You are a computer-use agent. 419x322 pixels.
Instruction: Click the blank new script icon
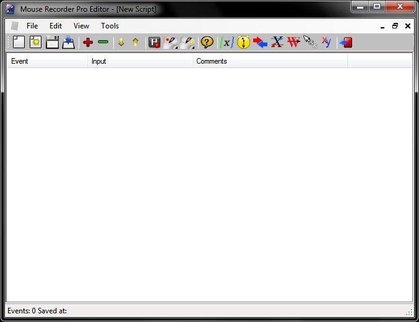click(19, 42)
